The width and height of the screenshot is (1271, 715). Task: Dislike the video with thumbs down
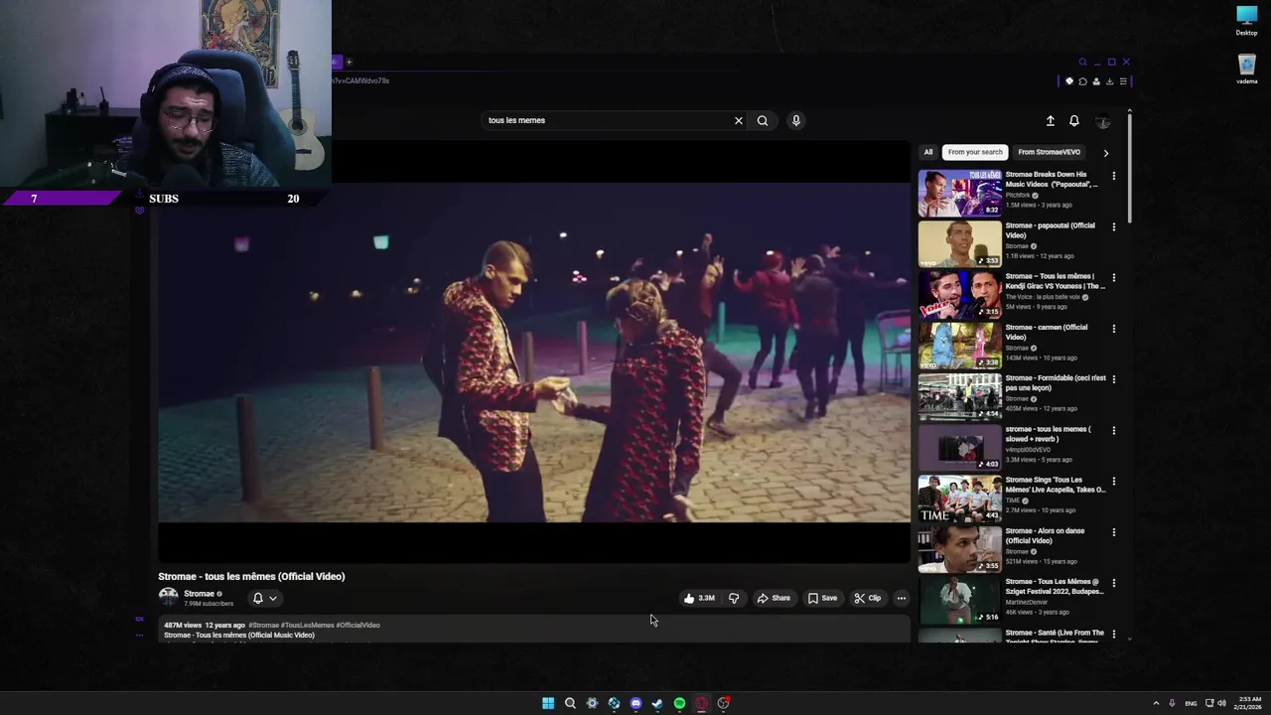[x=734, y=598]
